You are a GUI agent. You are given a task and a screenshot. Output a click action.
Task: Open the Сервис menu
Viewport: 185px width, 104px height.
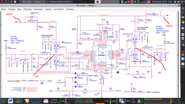click(48, 9)
